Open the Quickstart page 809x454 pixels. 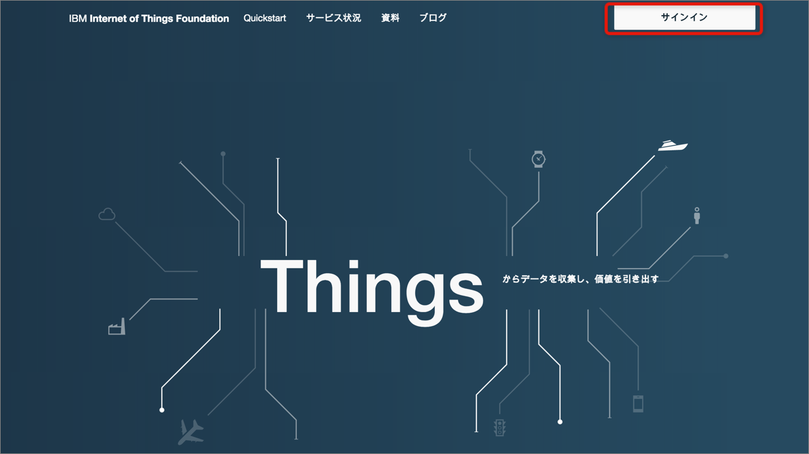265,18
